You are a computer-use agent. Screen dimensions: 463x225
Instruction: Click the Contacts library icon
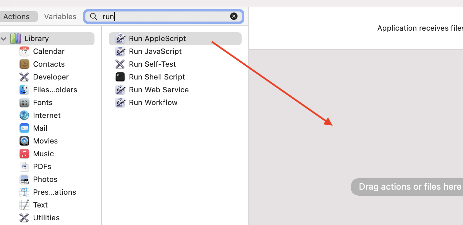point(24,64)
